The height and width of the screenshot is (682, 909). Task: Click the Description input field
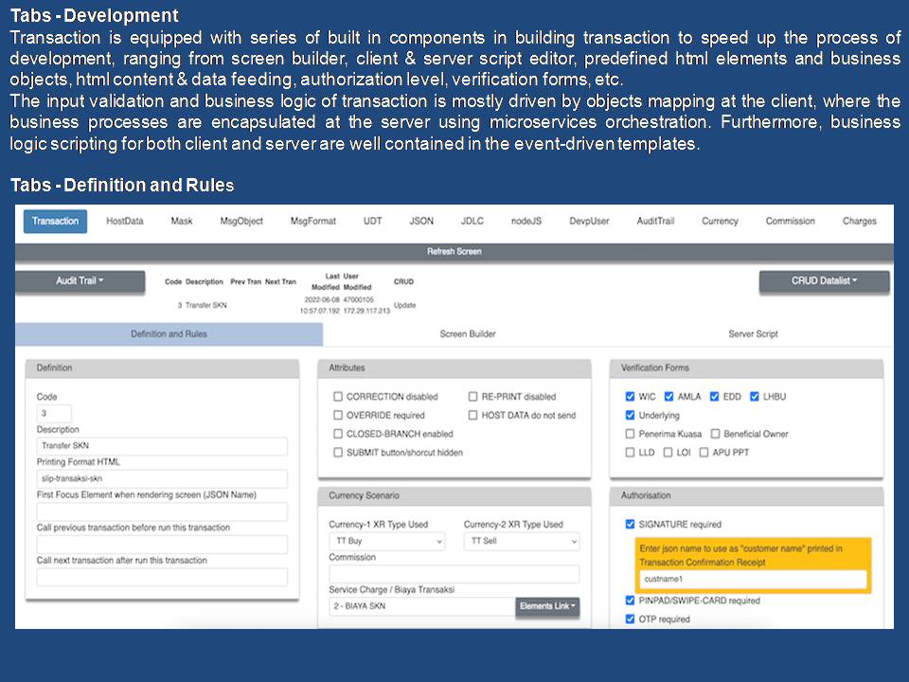tap(162, 446)
